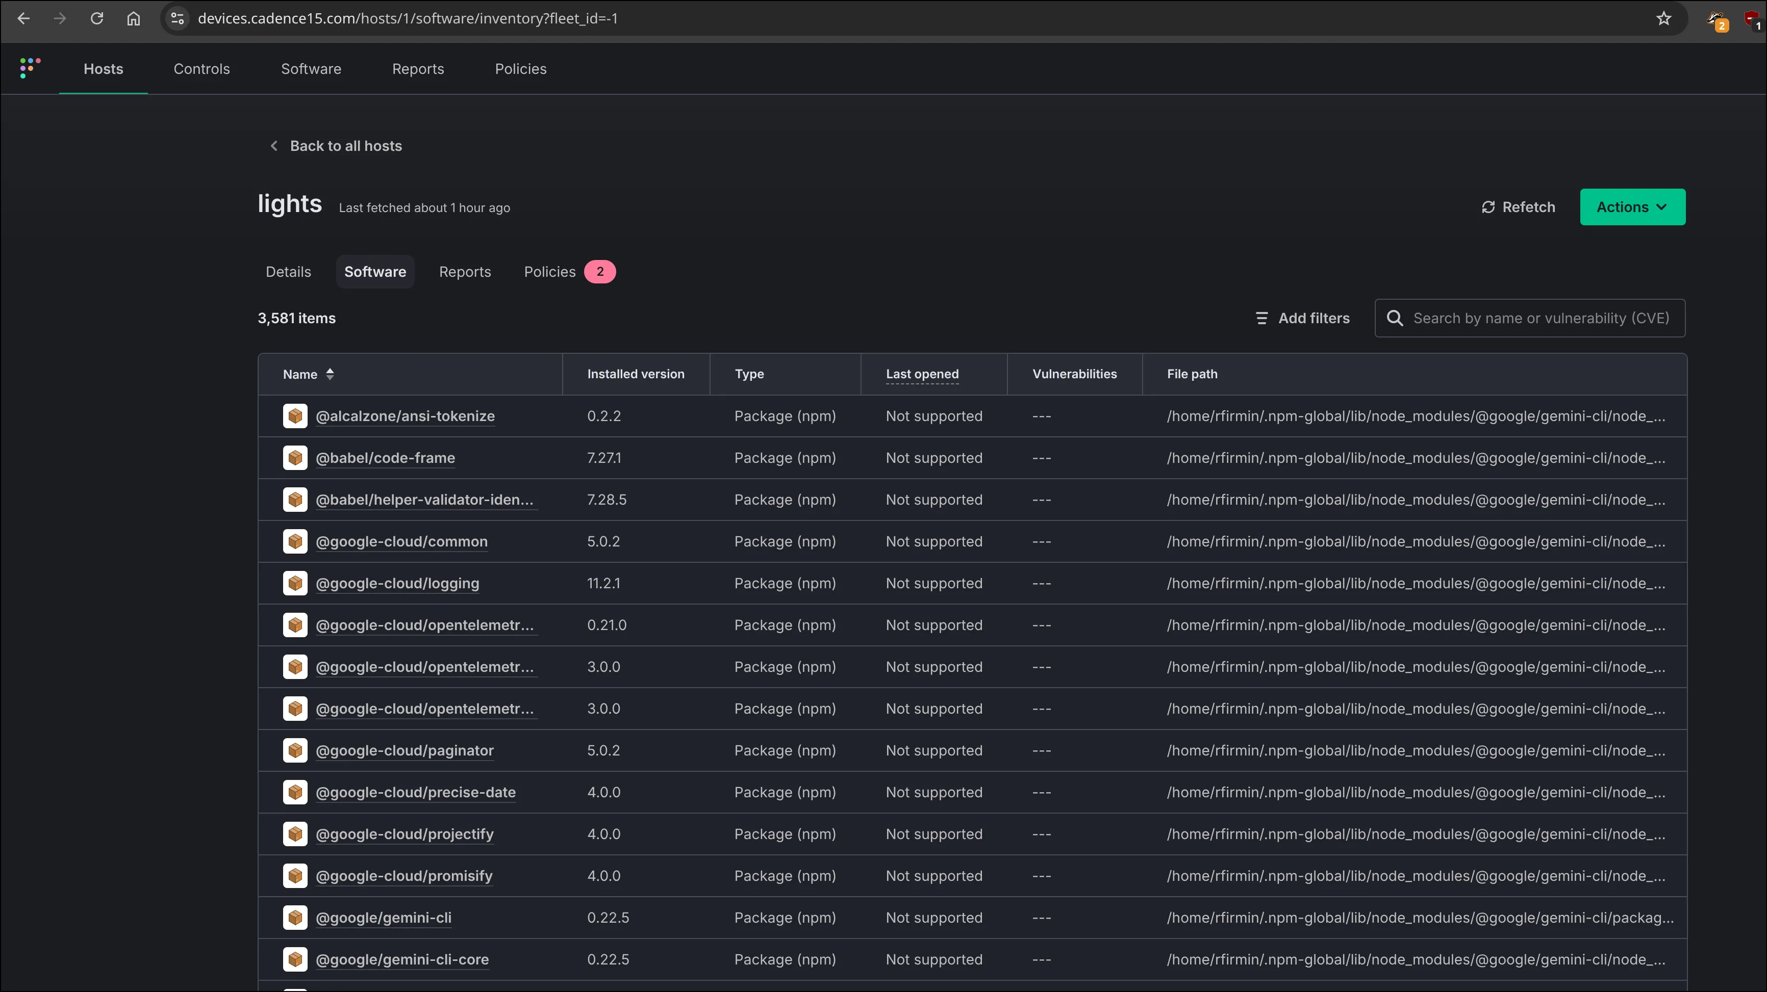Click the package icon for @google/gemini-cli-core
Viewport: 1767px width, 992px height.
coord(295,960)
